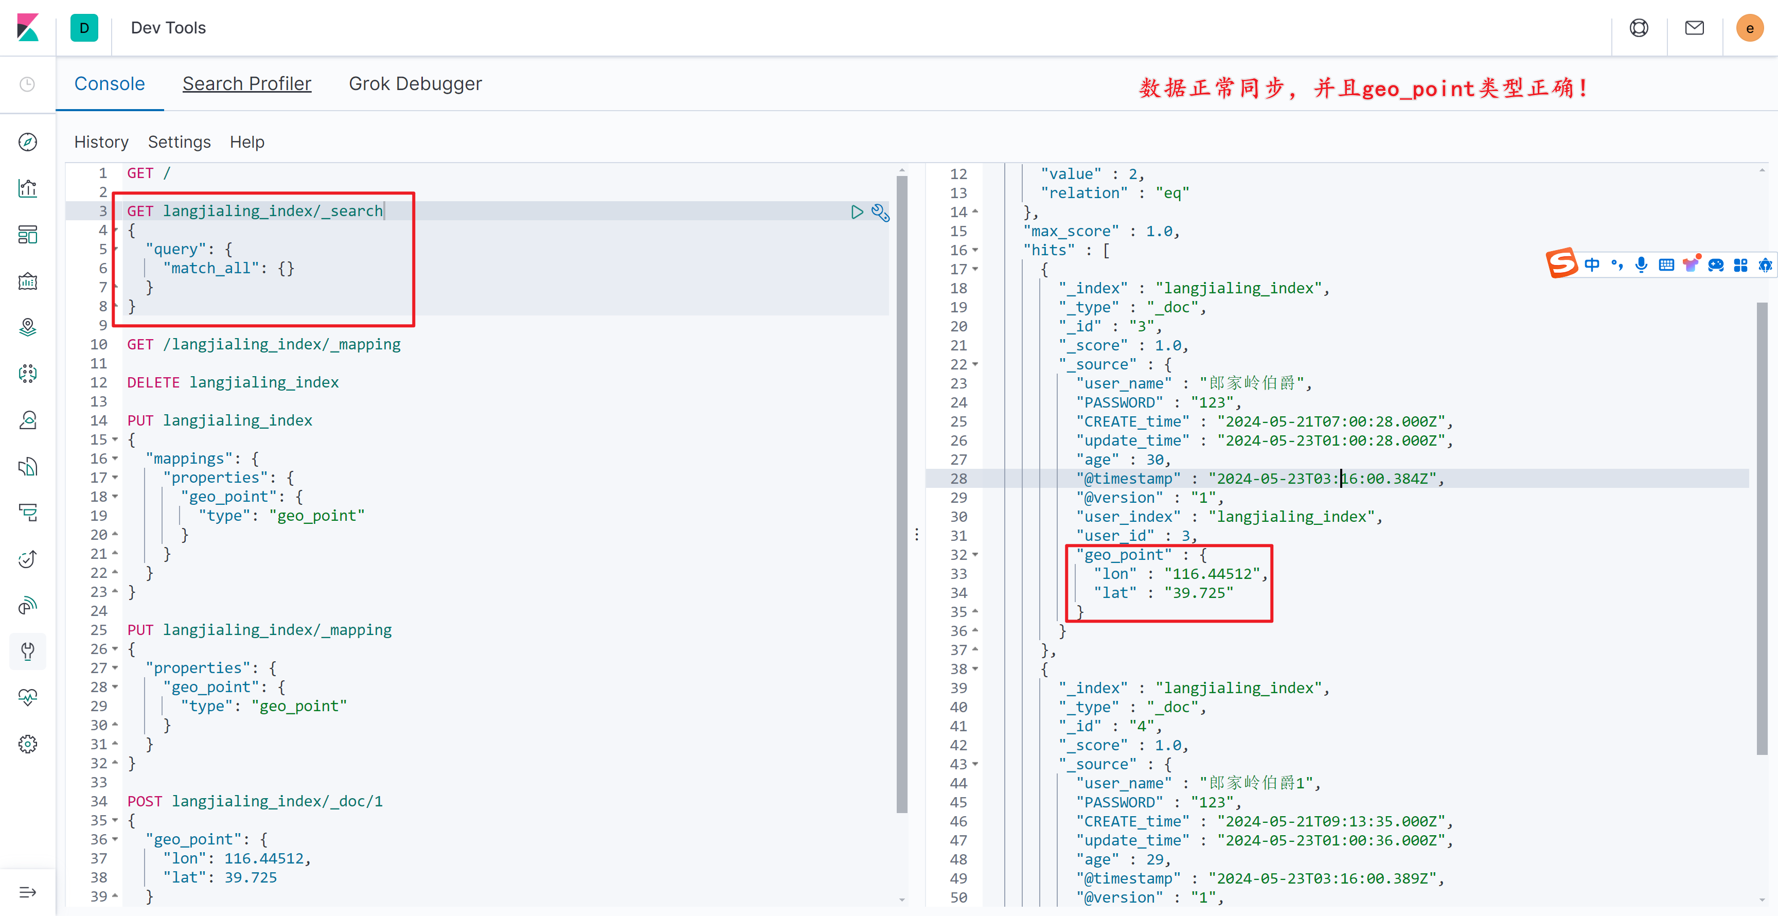The height and width of the screenshot is (916, 1778).
Task: Collapse geo_point block at output line 32
Action: 975,555
